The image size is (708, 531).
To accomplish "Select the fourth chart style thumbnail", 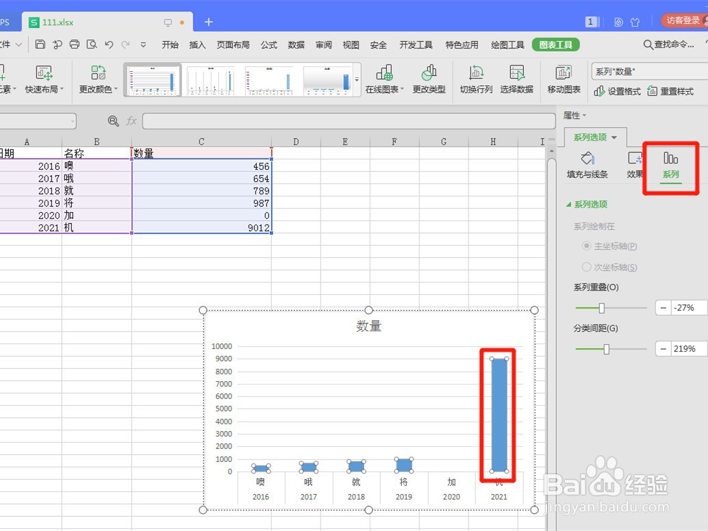I will coord(328,80).
